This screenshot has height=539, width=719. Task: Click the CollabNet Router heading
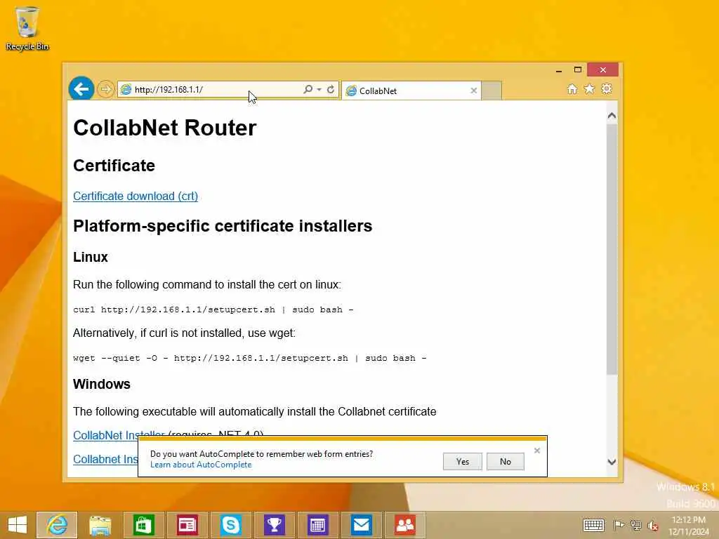164,128
